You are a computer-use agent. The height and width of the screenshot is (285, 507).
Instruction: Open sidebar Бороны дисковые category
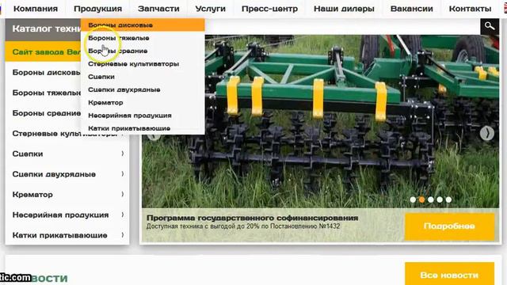(46, 72)
